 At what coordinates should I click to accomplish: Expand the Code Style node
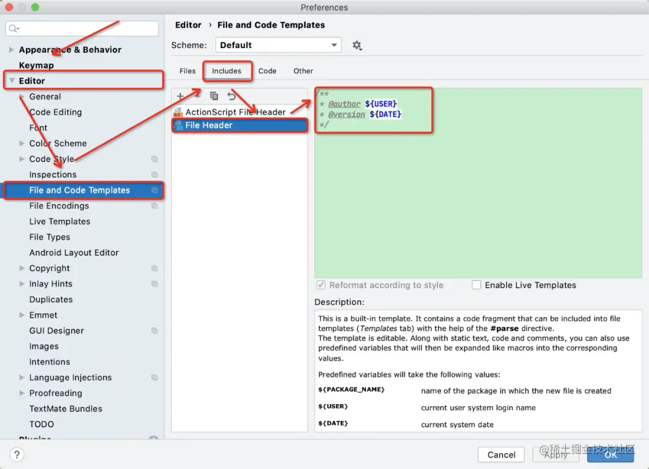point(22,159)
